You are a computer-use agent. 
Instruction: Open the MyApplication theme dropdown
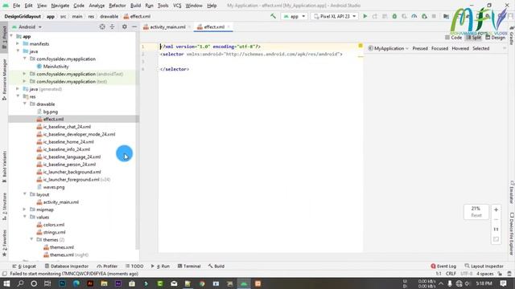pos(388,48)
